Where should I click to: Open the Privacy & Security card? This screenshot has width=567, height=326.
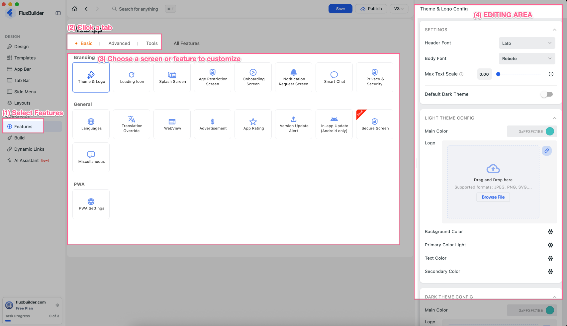[375, 77]
